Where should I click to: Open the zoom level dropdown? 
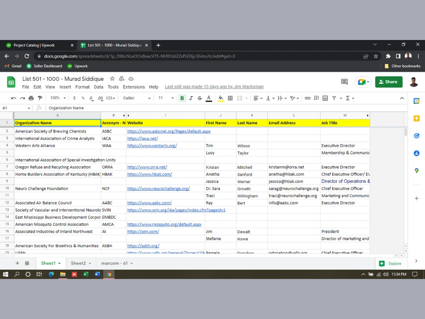point(58,98)
